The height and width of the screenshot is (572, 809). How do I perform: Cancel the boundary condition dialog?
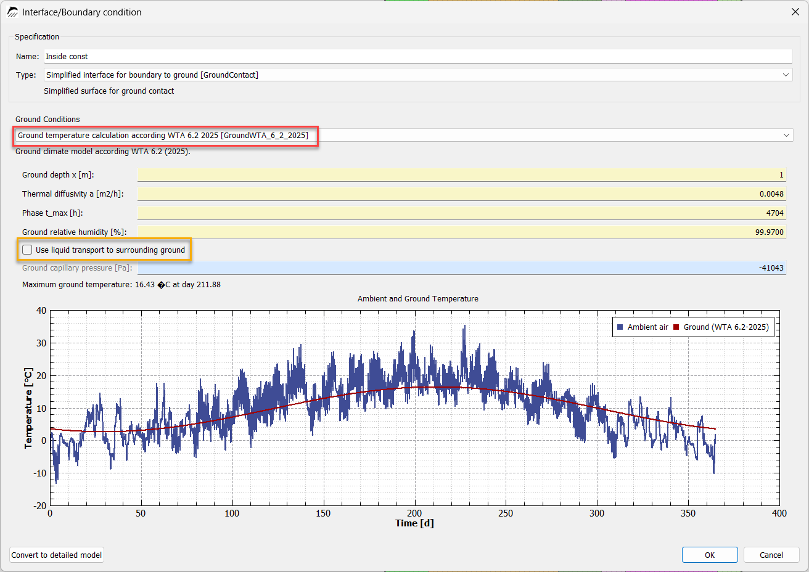coord(771,555)
